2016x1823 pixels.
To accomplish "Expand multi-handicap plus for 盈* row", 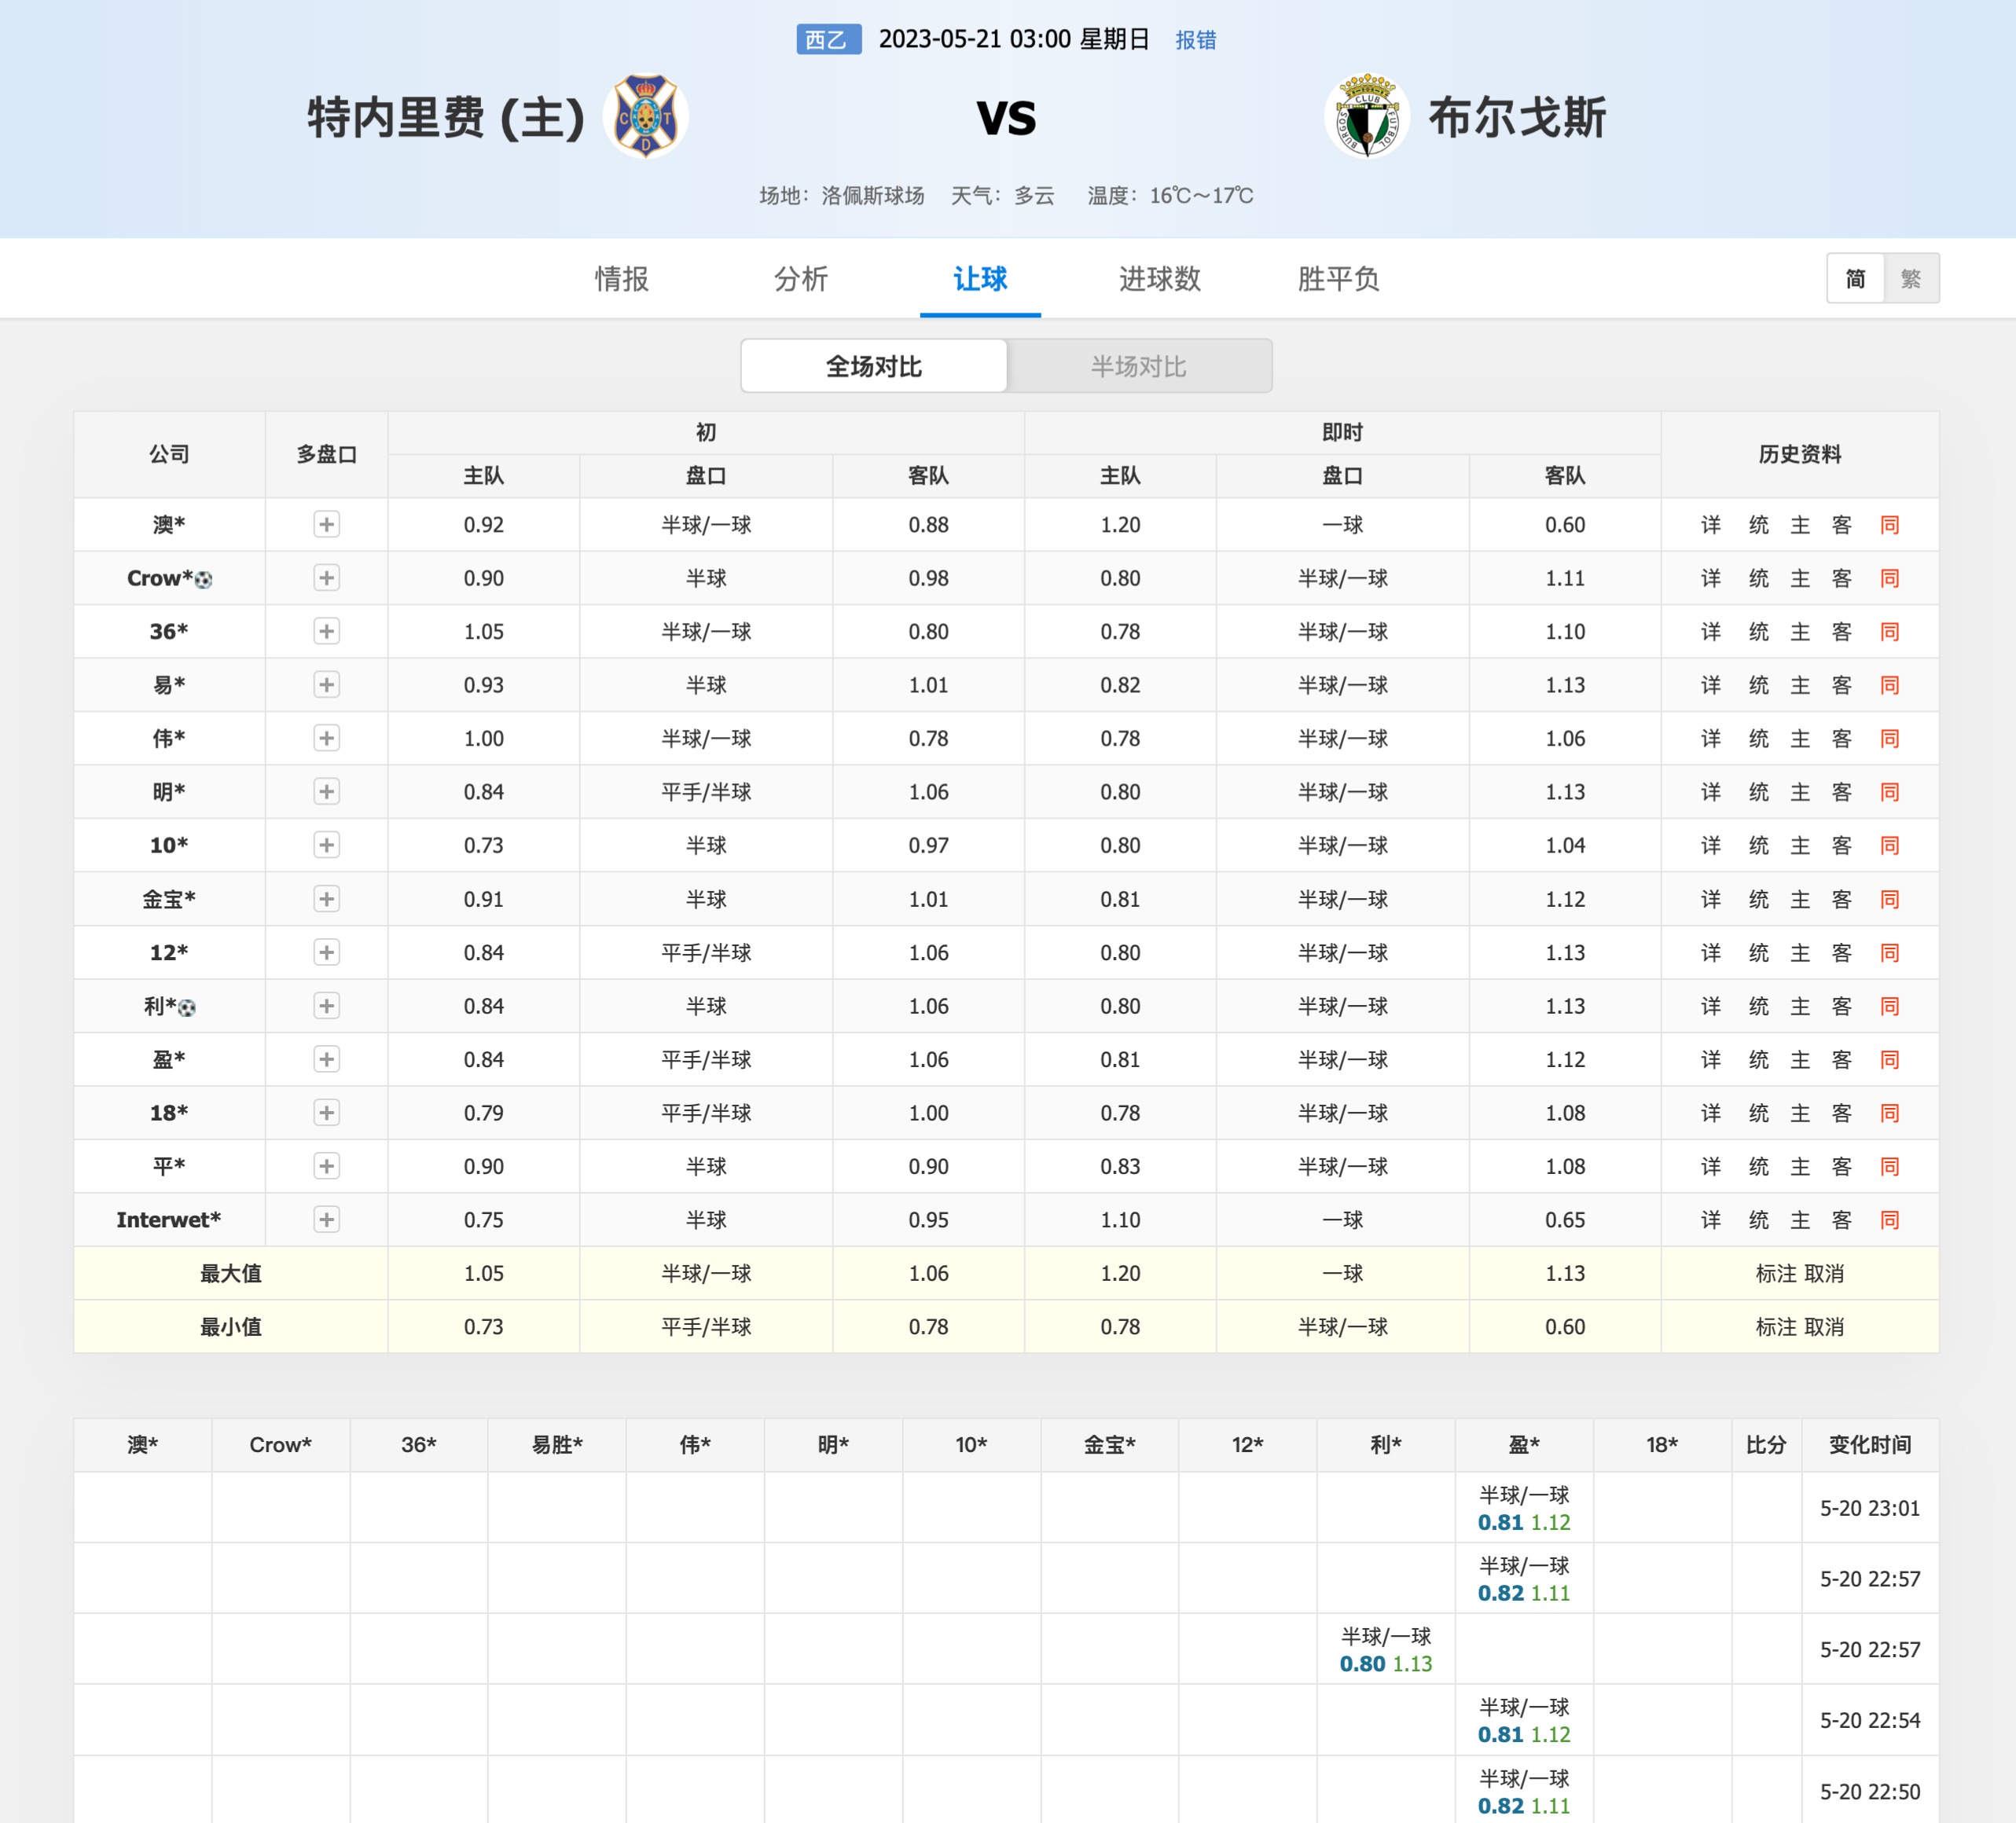I will tap(326, 1059).
